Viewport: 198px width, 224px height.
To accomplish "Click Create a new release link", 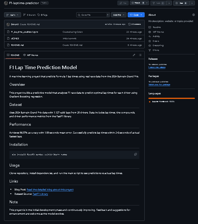I will point(157,67).
